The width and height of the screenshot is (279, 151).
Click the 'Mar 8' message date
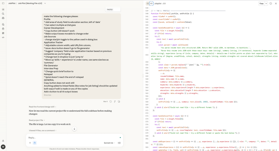pyautogui.click(x=105, y=101)
